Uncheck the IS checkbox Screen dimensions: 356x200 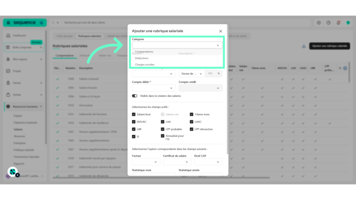pos(133,136)
